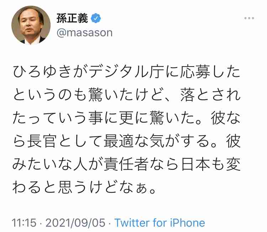Viewport: 267px width, 232px height.
Task: Click the 11:15 timestamp
Action: point(24,223)
